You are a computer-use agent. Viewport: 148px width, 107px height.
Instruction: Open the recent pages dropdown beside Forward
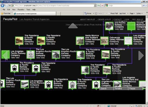[x=10, y=6]
